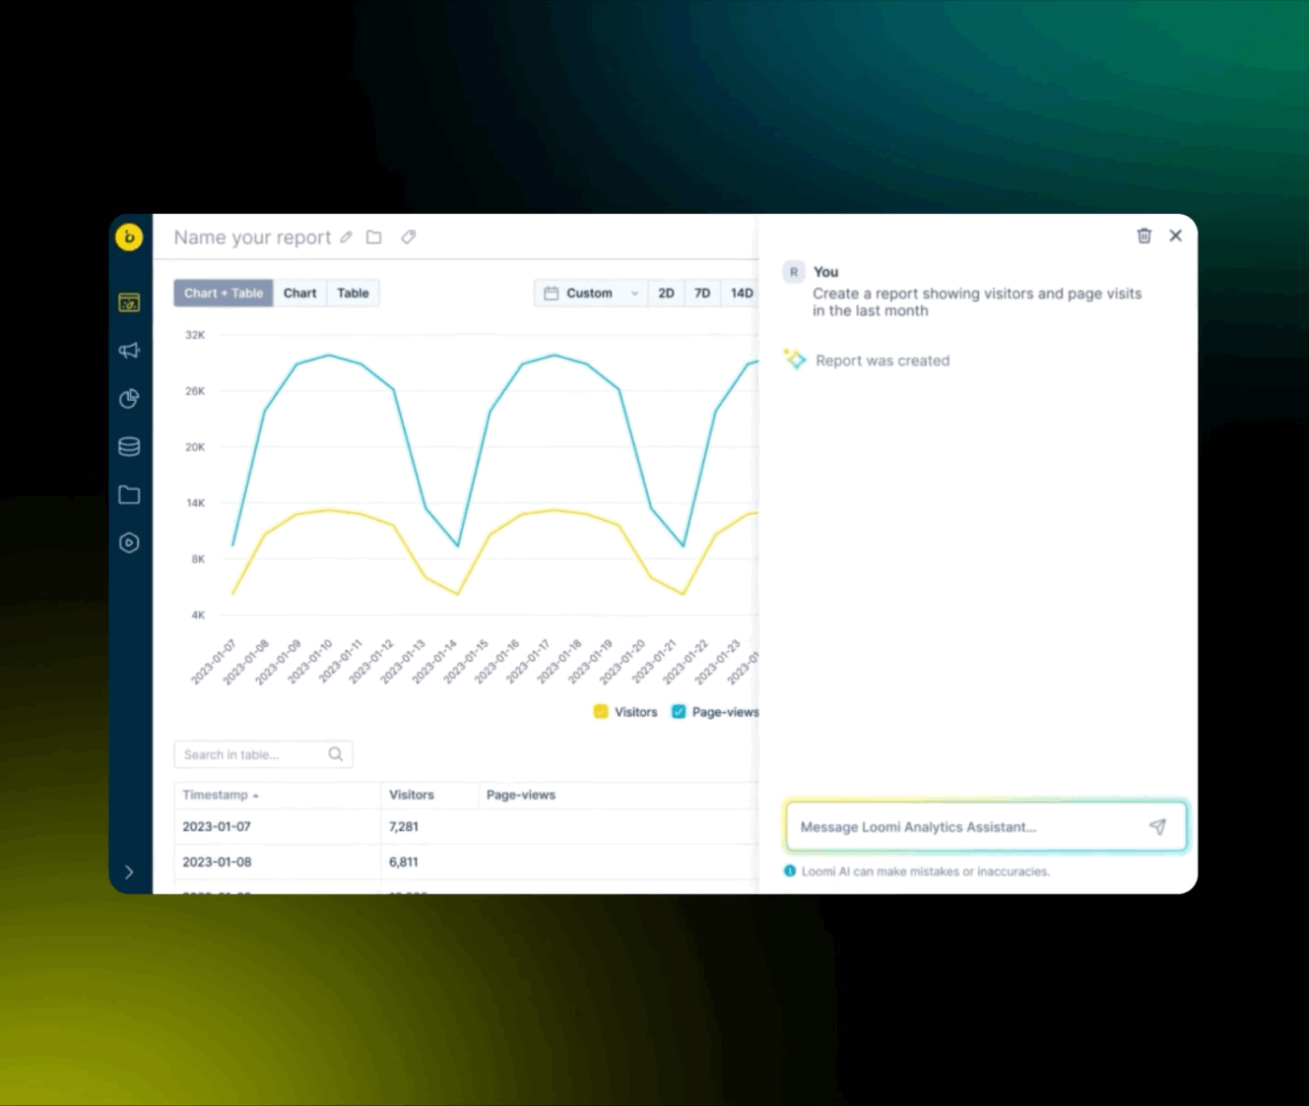Switch to the Chart-only view tab
1309x1106 pixels.
pyautogui.click(x=300, y=294)
